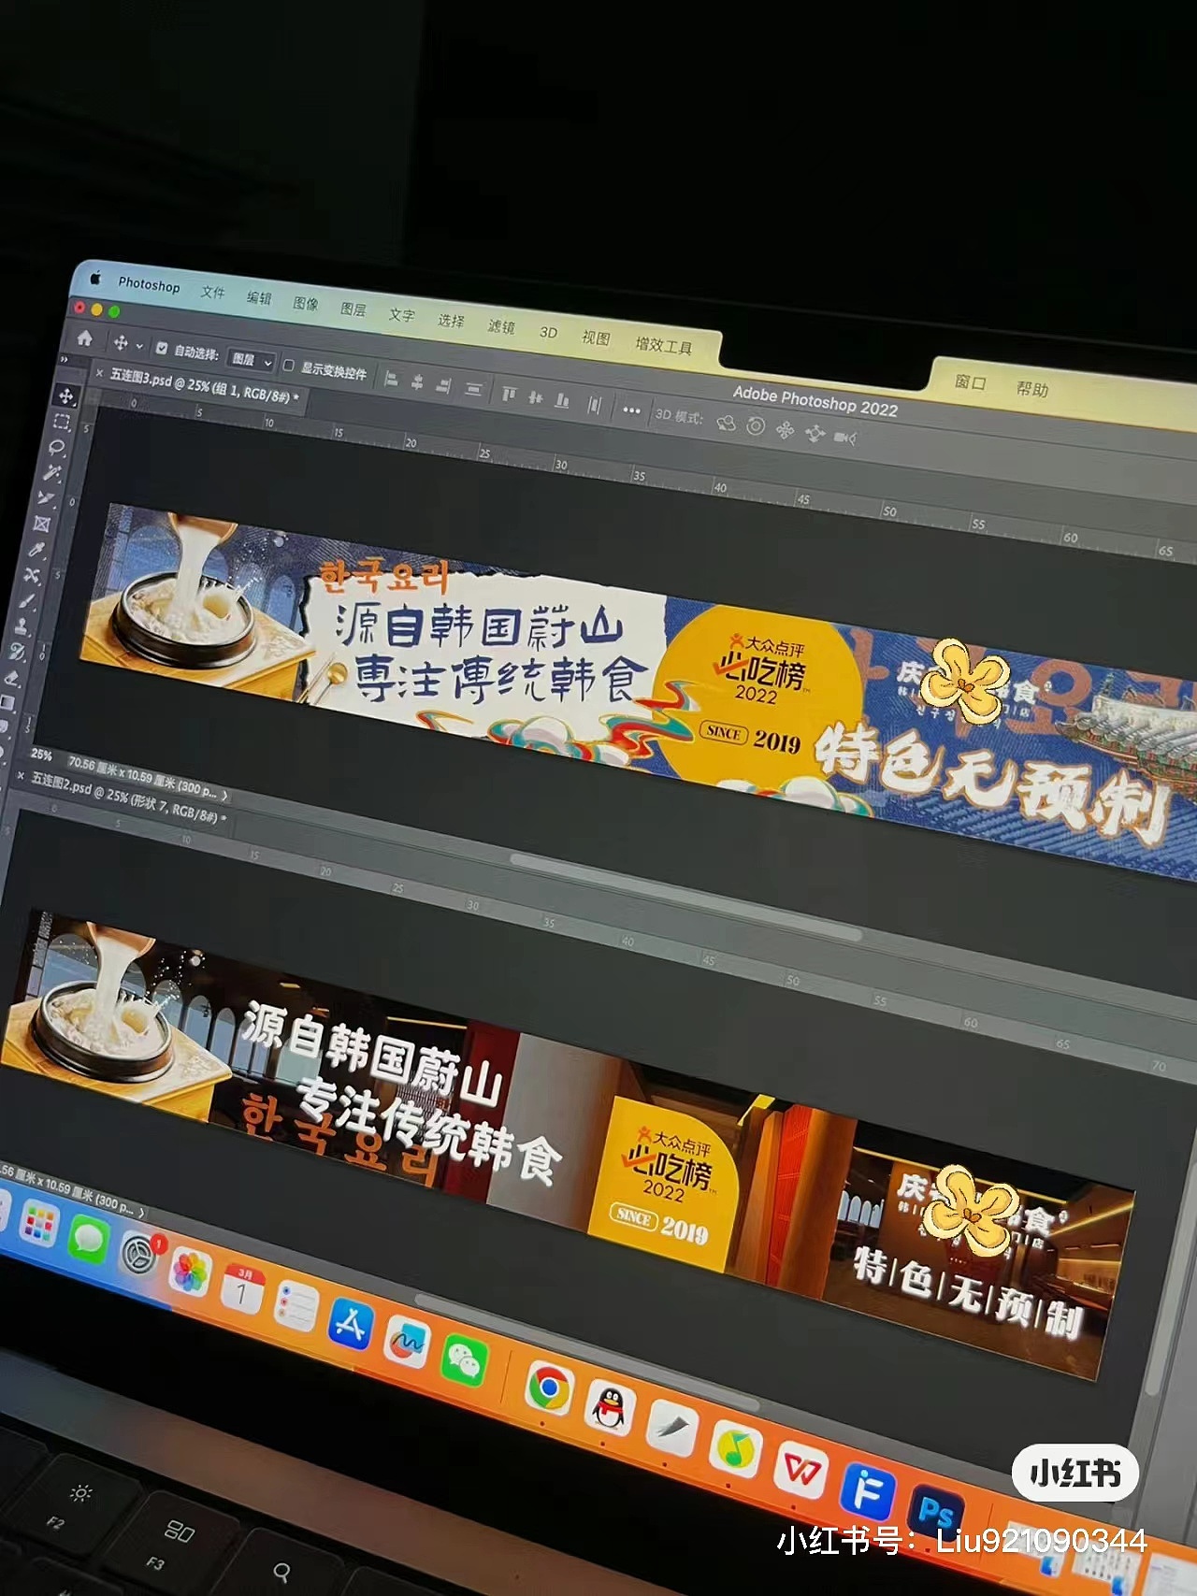Screen dimensions: 1197x1596
Task: Select the History Brush tool
Action: [x=18, y=652]
